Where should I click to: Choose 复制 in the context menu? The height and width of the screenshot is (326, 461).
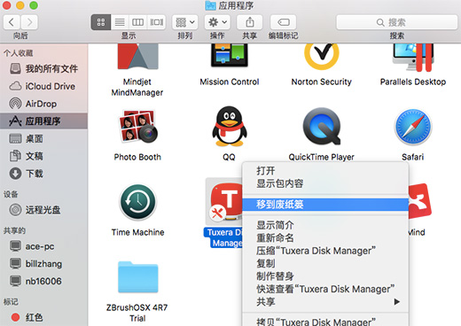pyautogui.click(x=325, y=263)
